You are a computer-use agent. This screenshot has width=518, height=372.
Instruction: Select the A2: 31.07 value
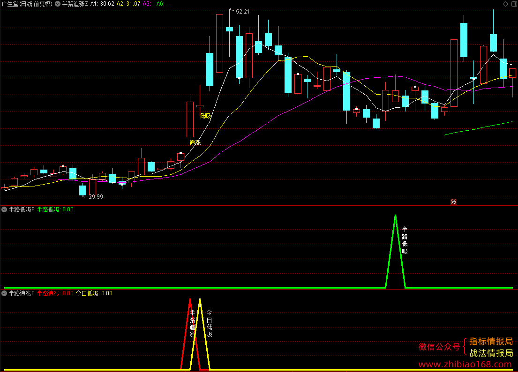point(128,4)
